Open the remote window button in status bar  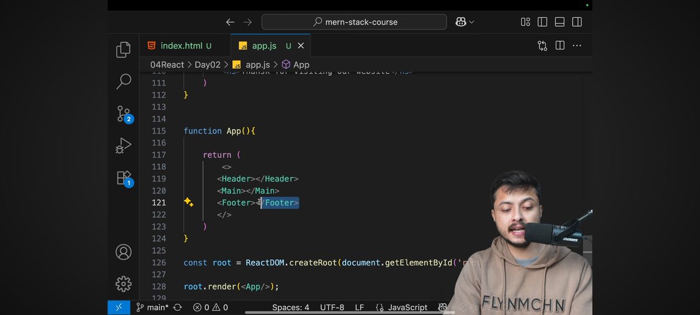(119, 307)
